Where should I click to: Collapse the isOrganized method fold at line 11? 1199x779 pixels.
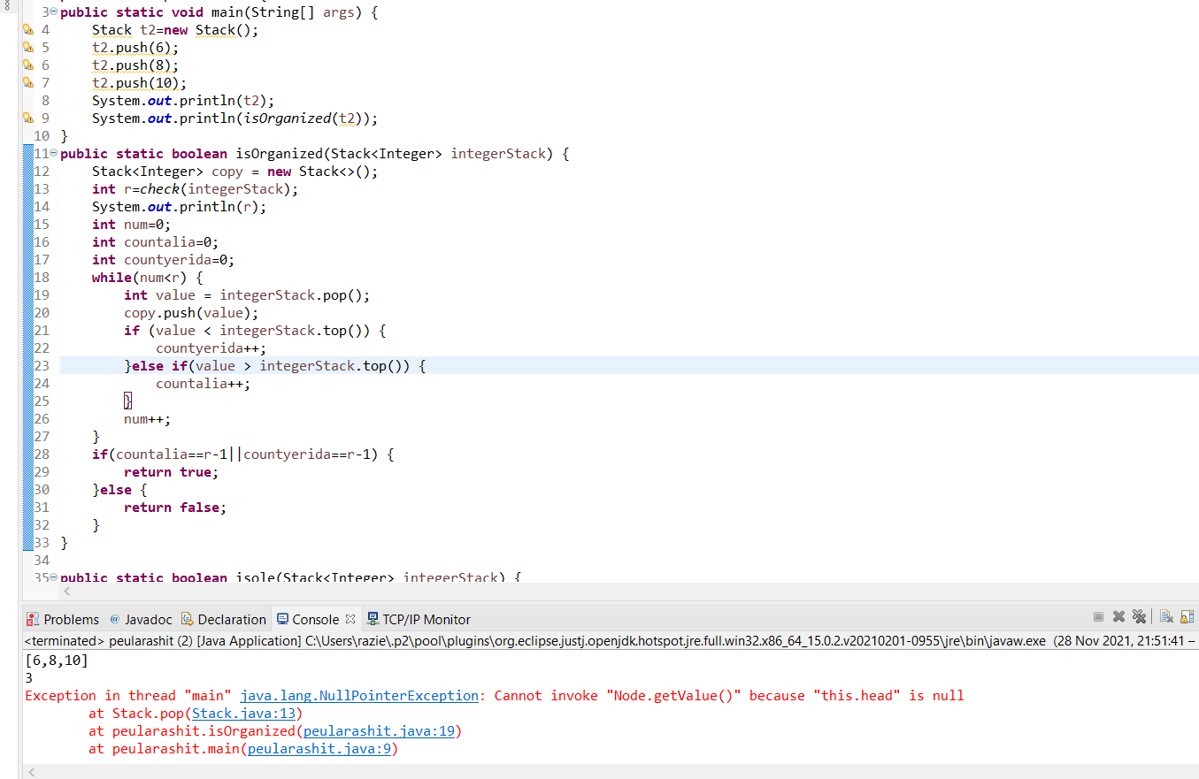click(x=55, y=154)
